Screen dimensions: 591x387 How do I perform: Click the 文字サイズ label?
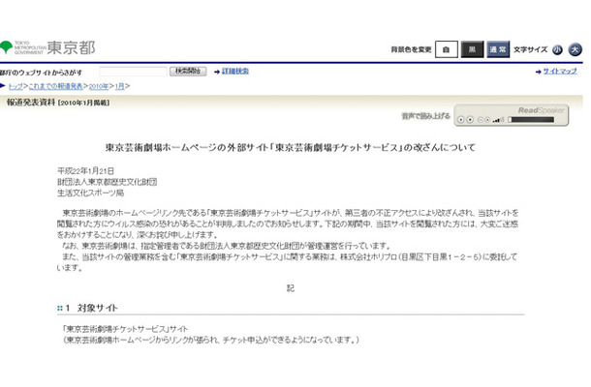click(x=531, y=49)
